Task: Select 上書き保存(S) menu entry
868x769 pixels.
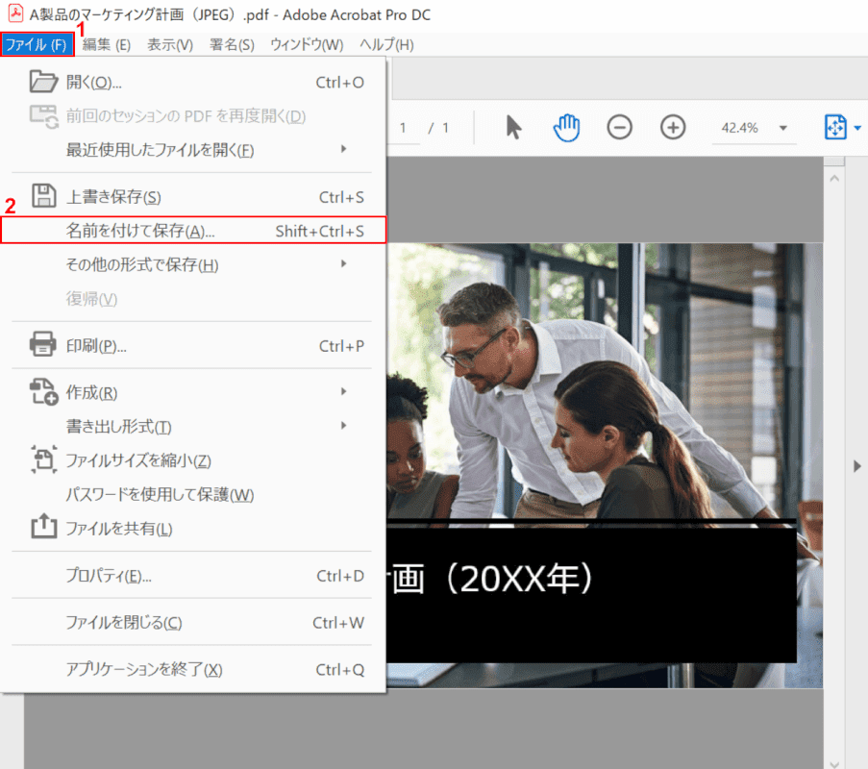Action: (193, 196)
